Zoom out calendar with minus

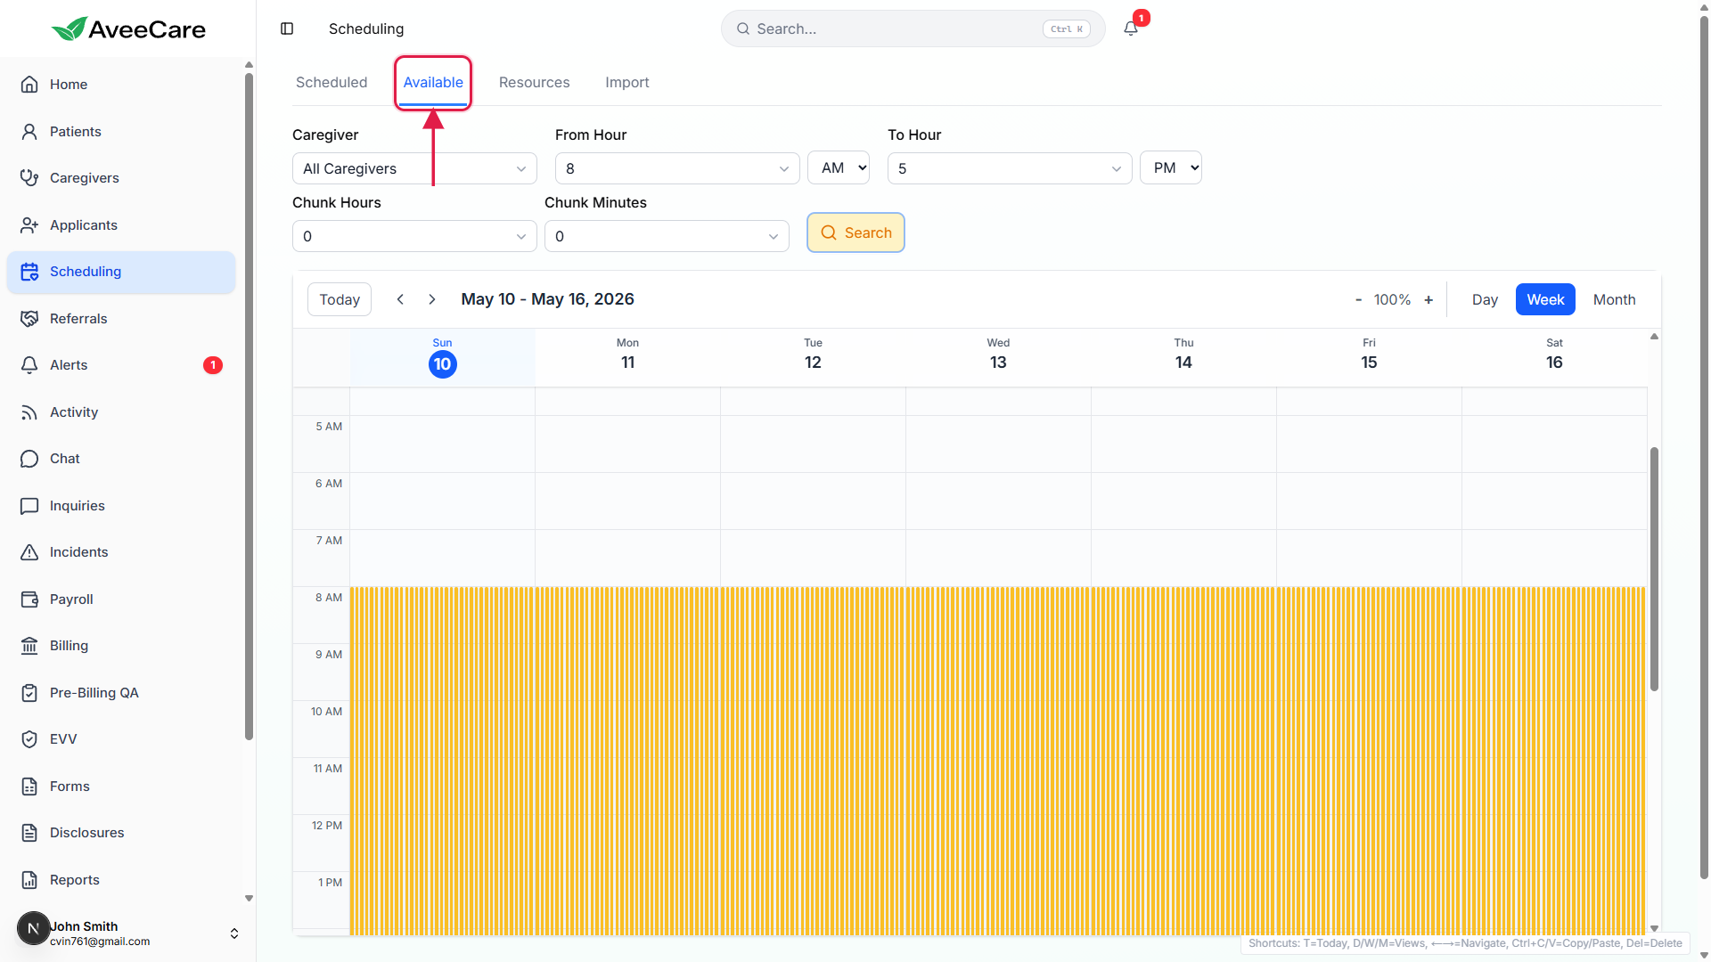tap(1358, 300)
